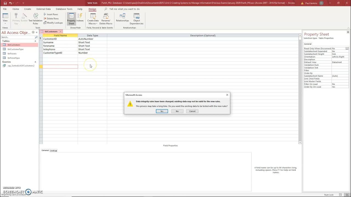351x197 pixels.
Task: Click the Primary Key icon
Action: (x=16, y=19)
